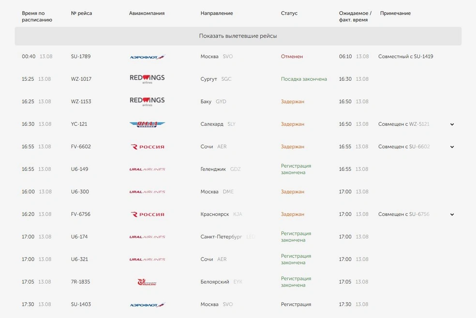The height and width of the screenshot is (318, 476).
Task: Expand the YC-121 Salekhard flight details
Action: click(x=452, y=124)
